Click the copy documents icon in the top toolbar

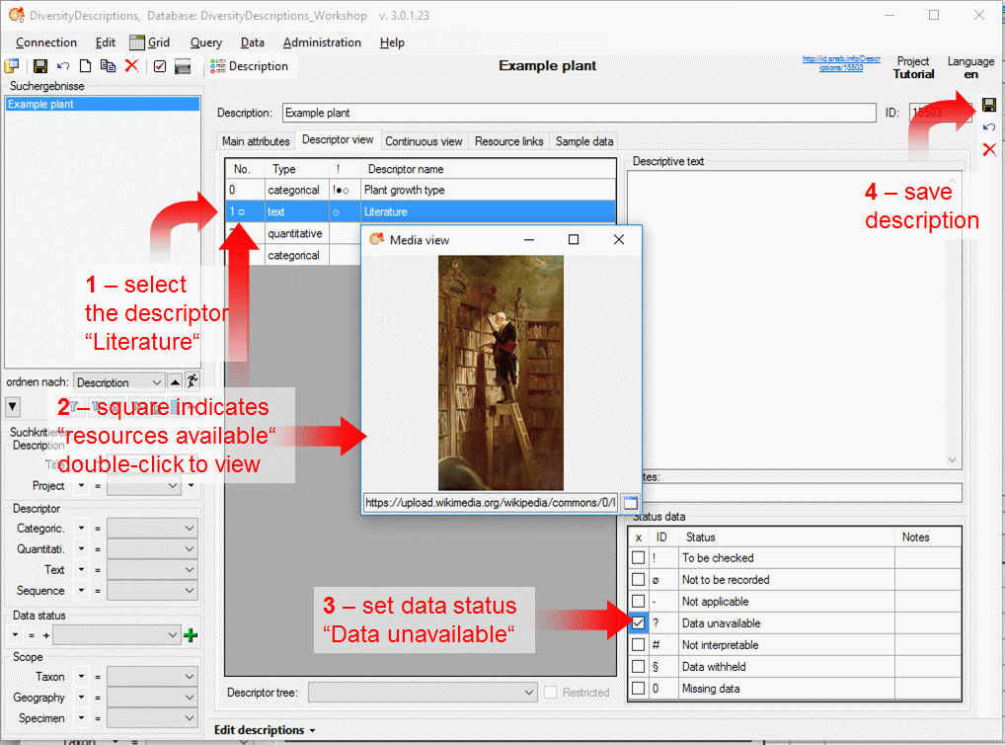tap(109, 66)
